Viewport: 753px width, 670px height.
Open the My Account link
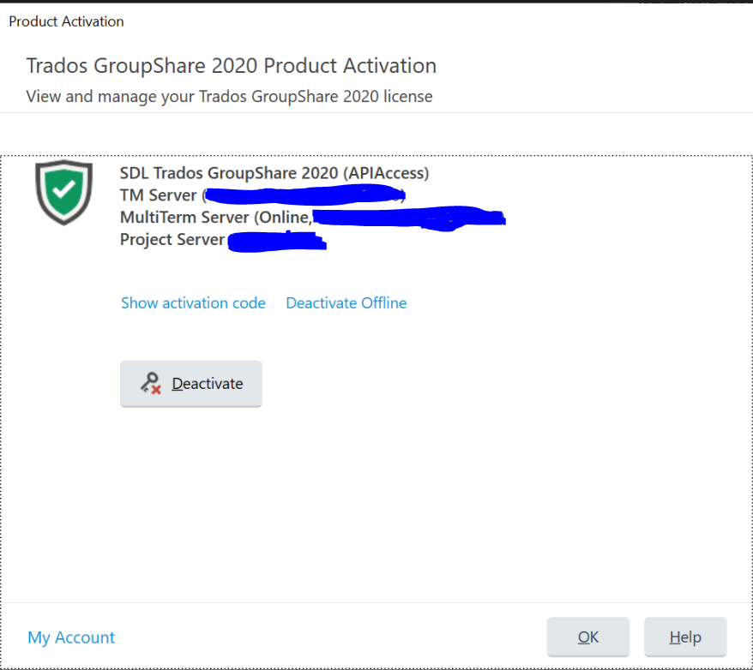(70, 637)
